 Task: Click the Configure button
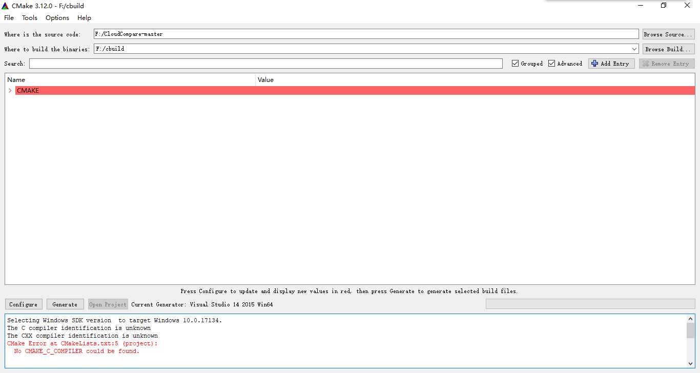[x=24, y=304]
